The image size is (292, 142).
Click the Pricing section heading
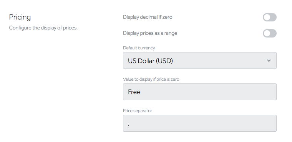20,17
